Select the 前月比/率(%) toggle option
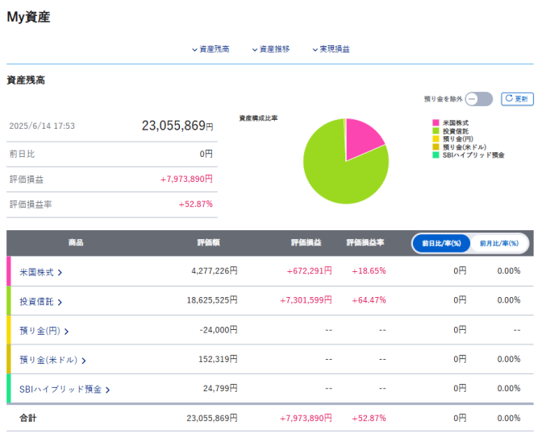The height and width of the screenshot is (433, 542). [499, 243]
